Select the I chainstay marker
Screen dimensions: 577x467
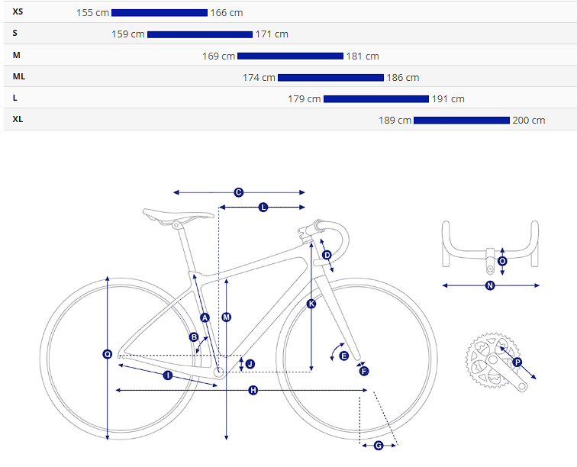pyautogui.click(x=168, y=375)
